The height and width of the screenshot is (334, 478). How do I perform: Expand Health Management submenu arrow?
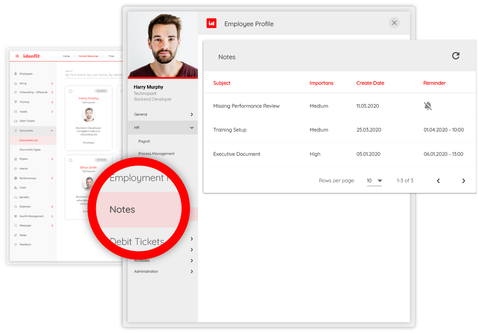point(52,216)
